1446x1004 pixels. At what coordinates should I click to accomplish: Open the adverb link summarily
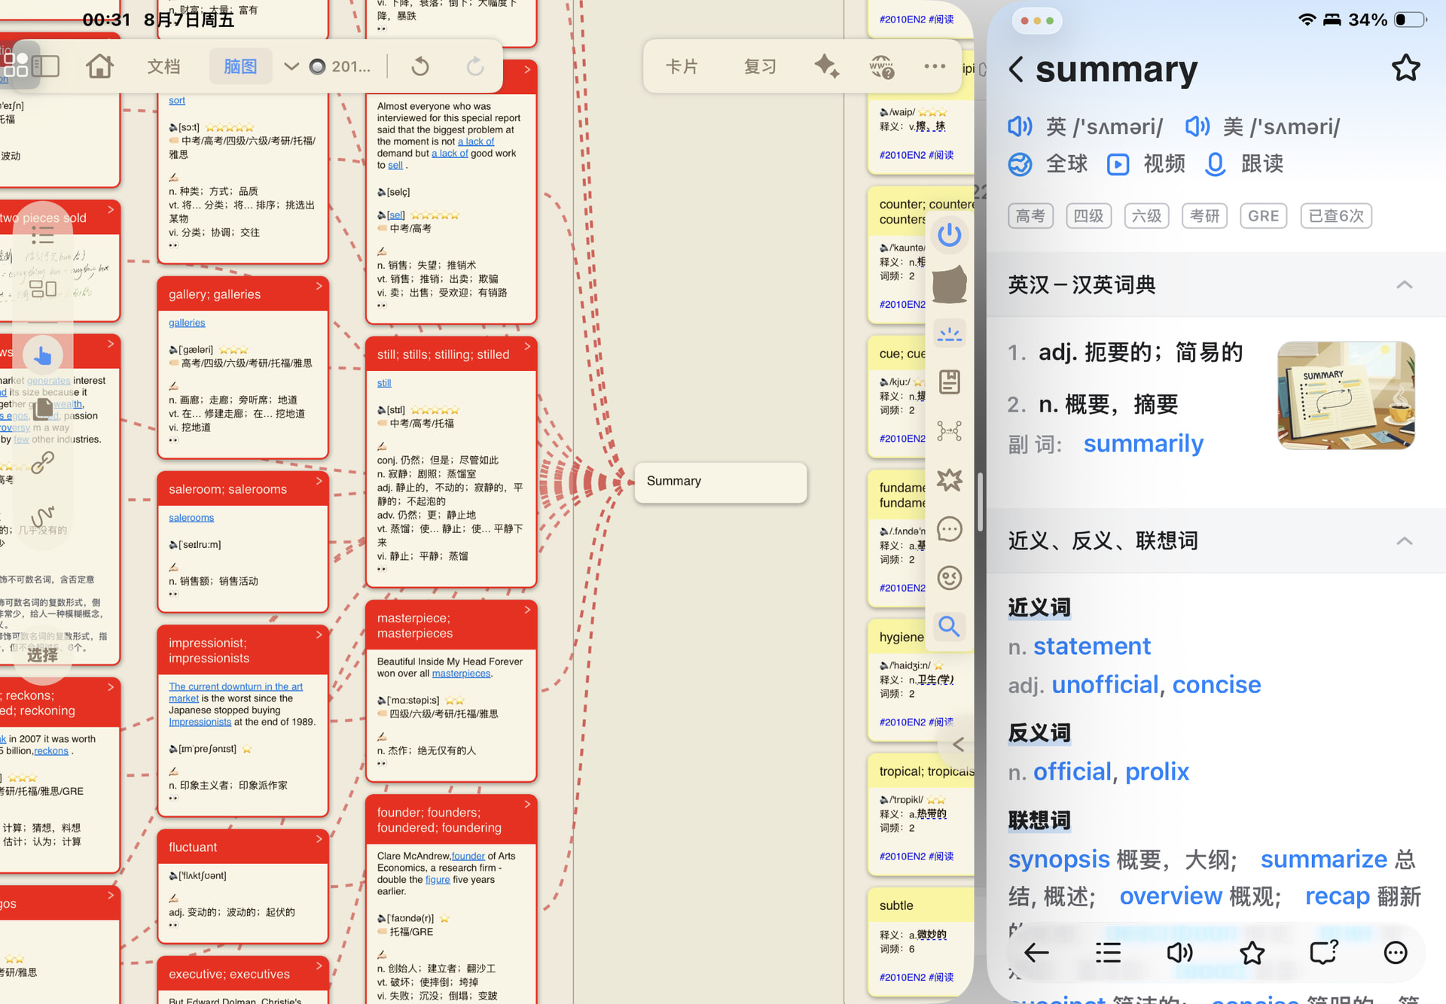(1143, 443)
